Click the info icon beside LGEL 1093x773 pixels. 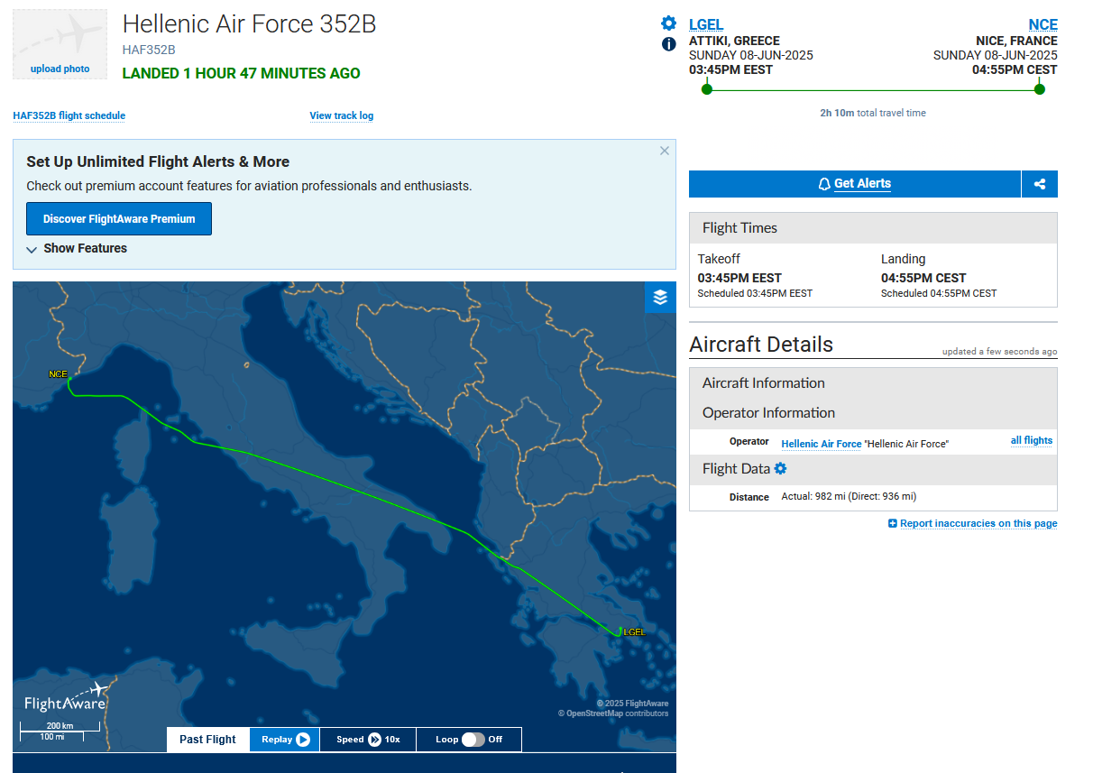[669, 43]
